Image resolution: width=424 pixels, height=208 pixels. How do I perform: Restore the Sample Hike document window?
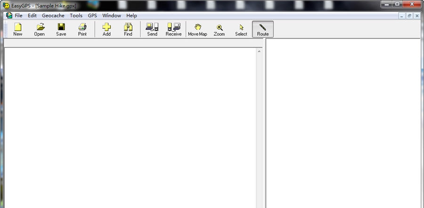409,16
